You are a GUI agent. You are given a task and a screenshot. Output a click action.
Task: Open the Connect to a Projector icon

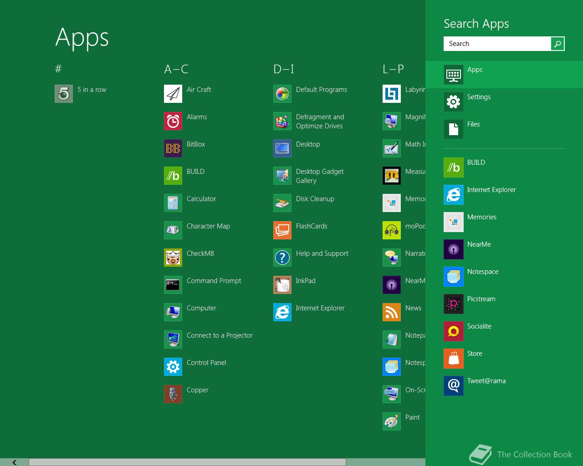click(x=173, y=339)
